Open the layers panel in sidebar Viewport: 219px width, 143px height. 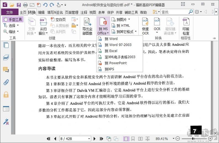tap(6, 57)
